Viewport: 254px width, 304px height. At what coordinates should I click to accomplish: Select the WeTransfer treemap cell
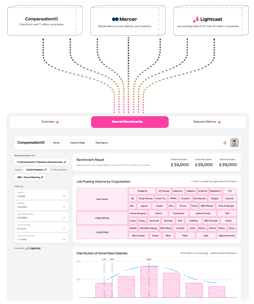138,236
